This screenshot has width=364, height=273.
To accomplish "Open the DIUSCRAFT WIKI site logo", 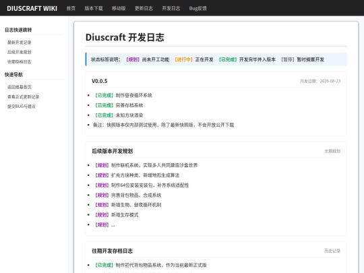I will (32, 8).
